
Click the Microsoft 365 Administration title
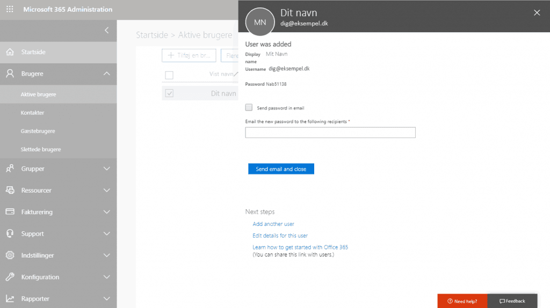[x=68, y=10]
